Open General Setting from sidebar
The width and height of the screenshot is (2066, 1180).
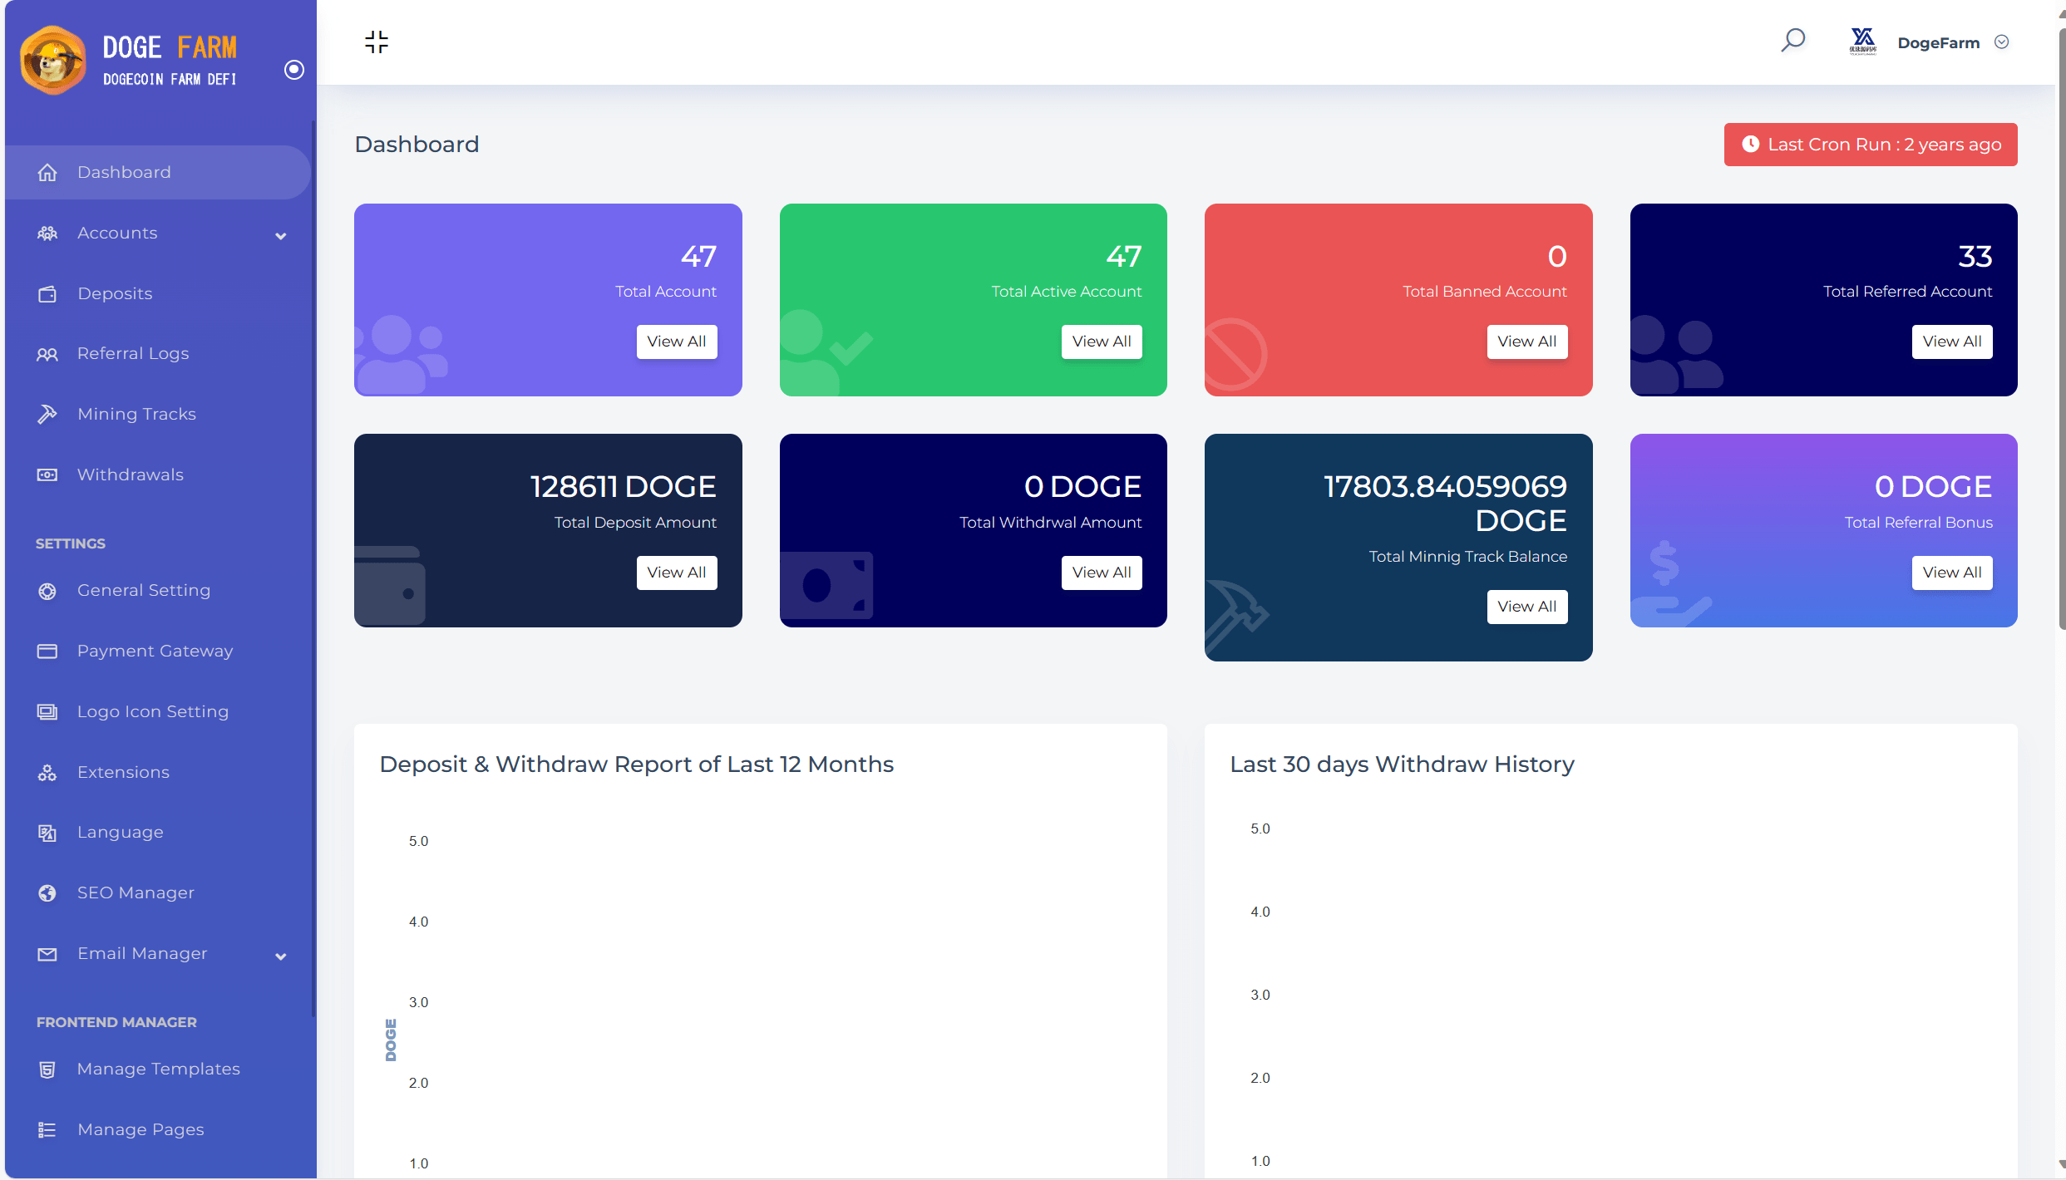pyautogui.click(x=143, y=590)
